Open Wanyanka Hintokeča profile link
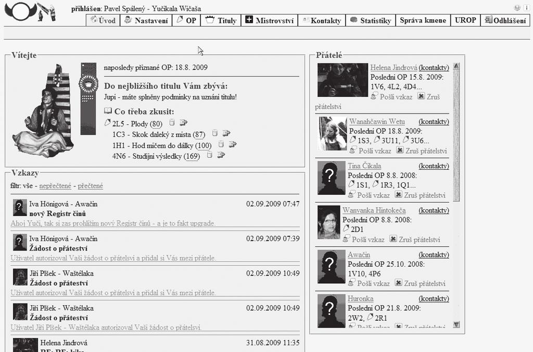533x352 pixels. [x=374, y=210]
